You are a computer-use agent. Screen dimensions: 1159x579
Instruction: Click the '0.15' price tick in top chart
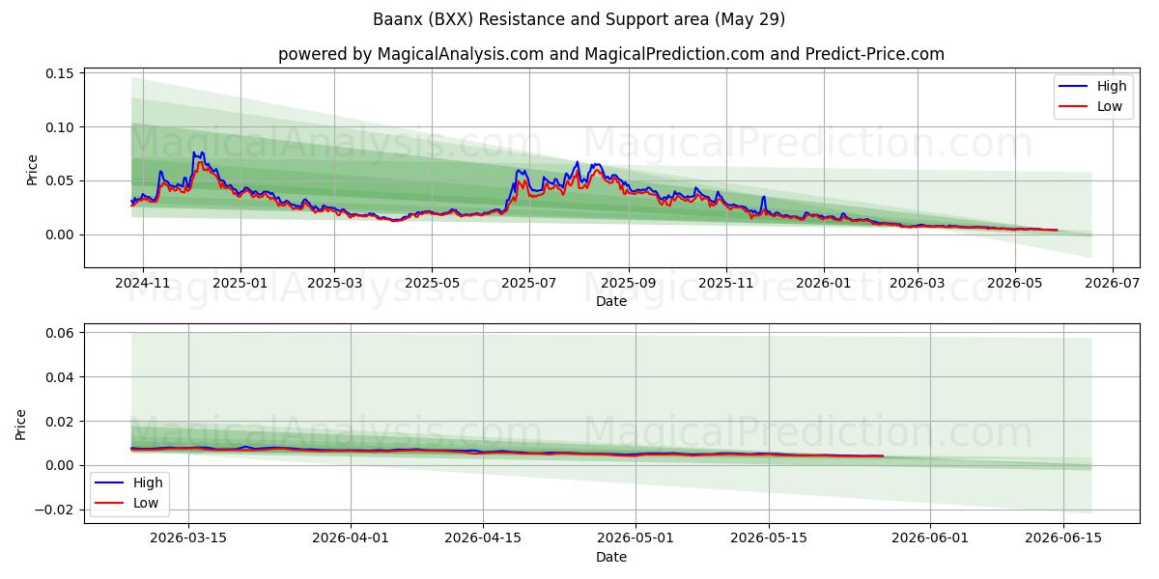tap(62, 73)
